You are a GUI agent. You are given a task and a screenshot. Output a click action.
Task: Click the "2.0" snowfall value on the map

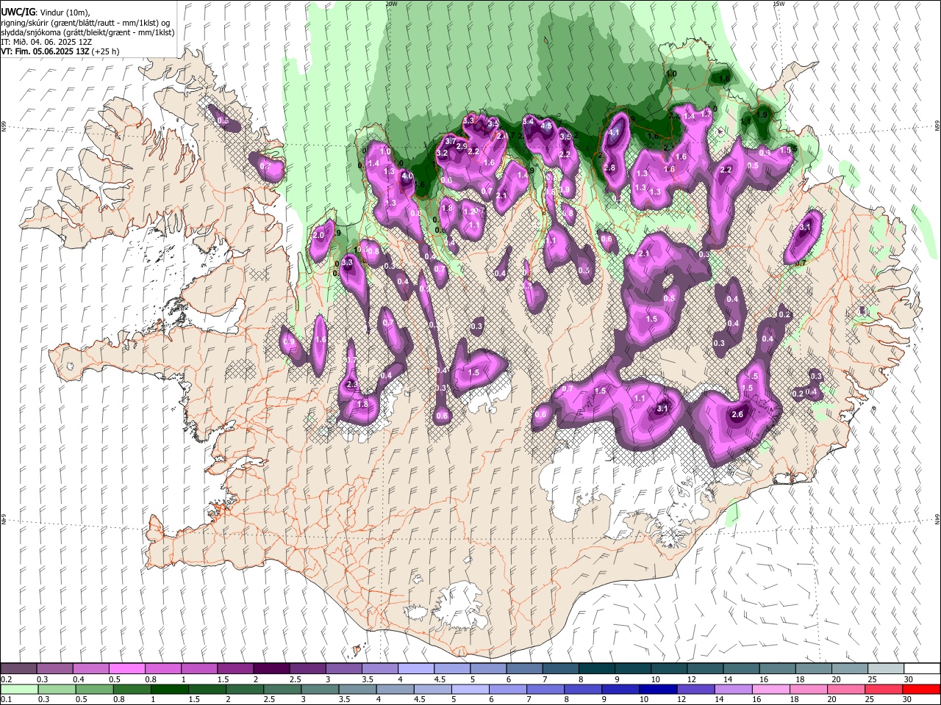pyautogui.click(x=318, y=236)
